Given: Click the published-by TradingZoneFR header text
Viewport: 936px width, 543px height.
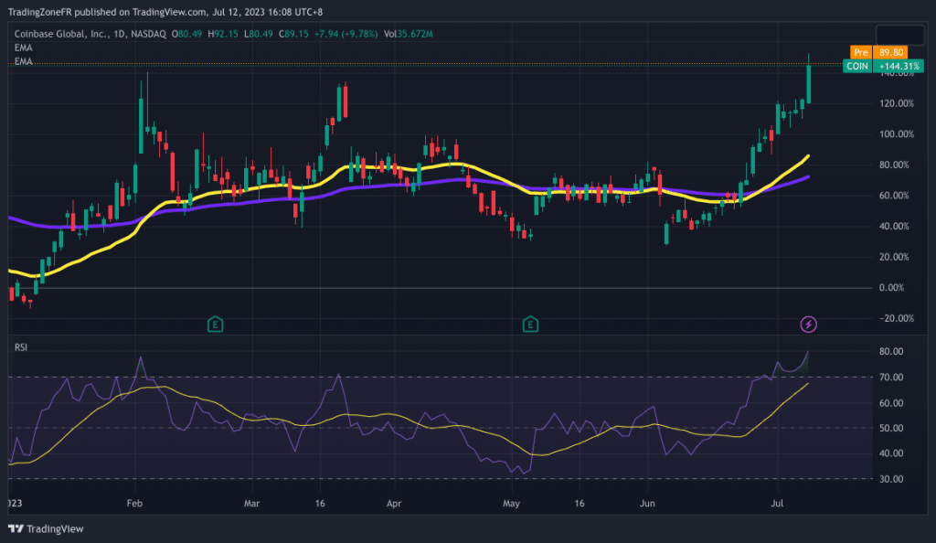Looking at the screenshot, I should [x=165, y=12].
